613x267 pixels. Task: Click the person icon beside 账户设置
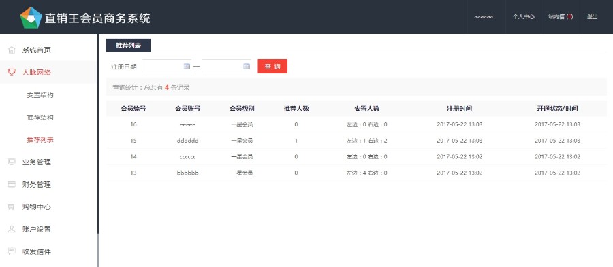pyautogui.click(x=12, y=229)
